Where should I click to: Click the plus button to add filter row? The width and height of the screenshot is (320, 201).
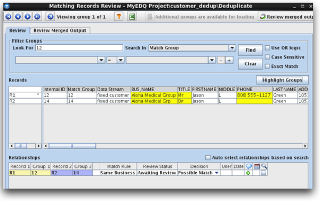point(229,60)
